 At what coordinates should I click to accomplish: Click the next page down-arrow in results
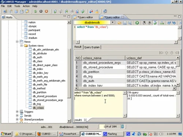[x=172, y=53]
